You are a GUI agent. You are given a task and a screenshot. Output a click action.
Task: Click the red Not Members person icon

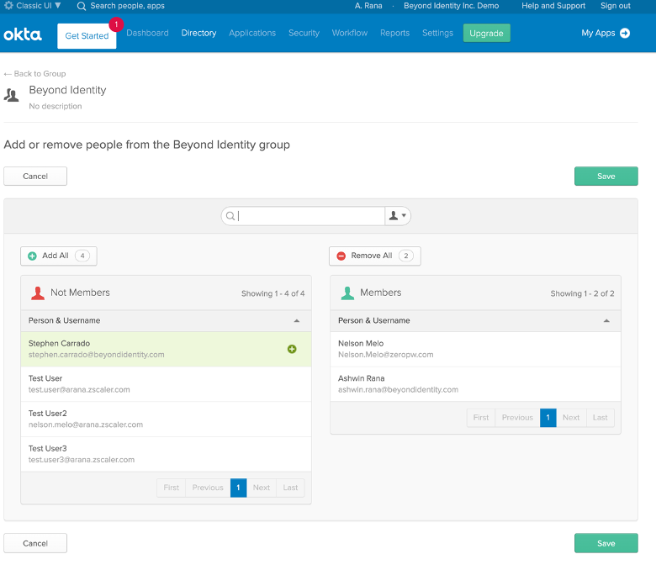coord(38,293)
